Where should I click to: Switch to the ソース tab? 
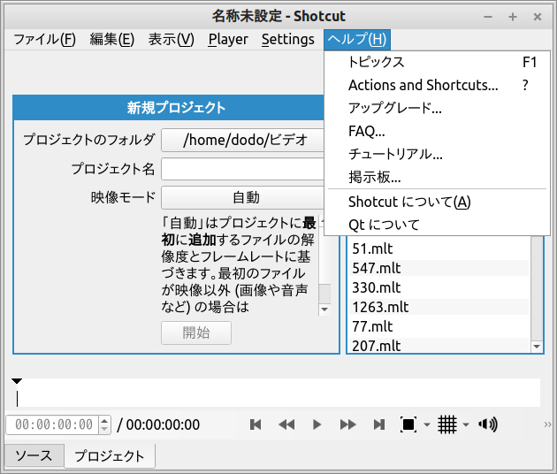(34, 456)
